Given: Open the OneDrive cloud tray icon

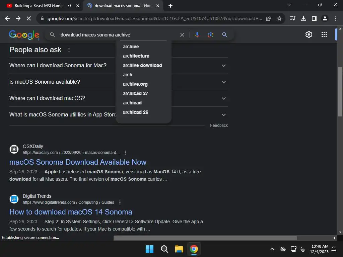Looking at the screenshot, I should point(283,249).
